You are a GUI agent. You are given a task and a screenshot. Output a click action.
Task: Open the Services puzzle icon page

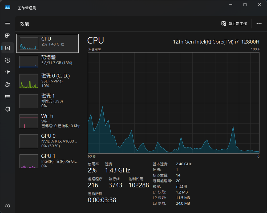(x=7, y=109)
